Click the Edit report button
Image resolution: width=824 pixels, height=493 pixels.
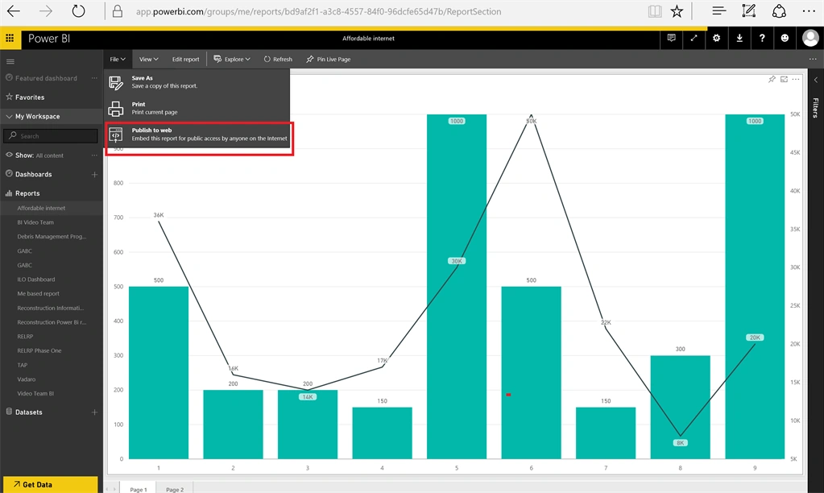tap(185, 60)
